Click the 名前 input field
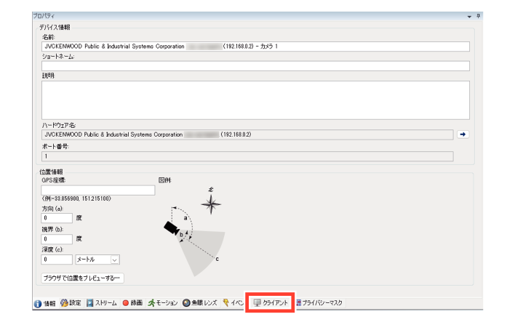The width and height of the screenshot is (515, 322). tap(255, 47)
